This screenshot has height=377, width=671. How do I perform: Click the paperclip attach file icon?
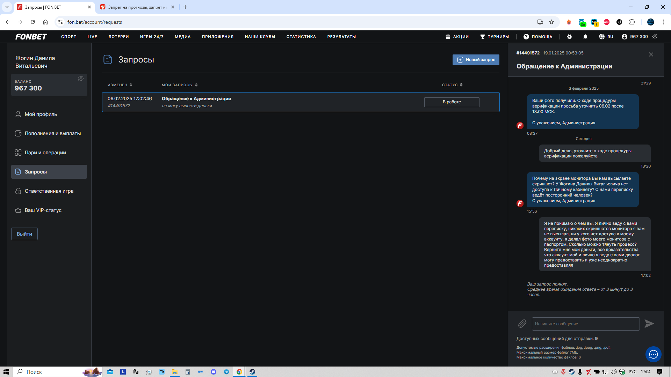pos(522,324)
